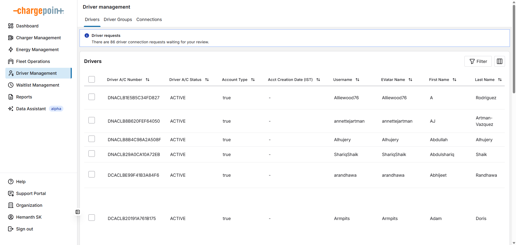Switch to the Driver Groups tab
The height and width of the screenshot is (245, 516).
[x=118, y=19]
